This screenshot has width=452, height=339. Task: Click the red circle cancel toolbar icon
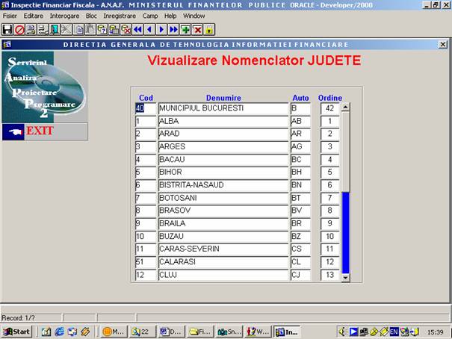coord(19,30)
